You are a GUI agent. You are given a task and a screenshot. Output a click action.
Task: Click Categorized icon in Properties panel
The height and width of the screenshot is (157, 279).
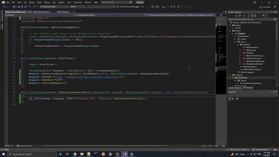tap(230, 99)
